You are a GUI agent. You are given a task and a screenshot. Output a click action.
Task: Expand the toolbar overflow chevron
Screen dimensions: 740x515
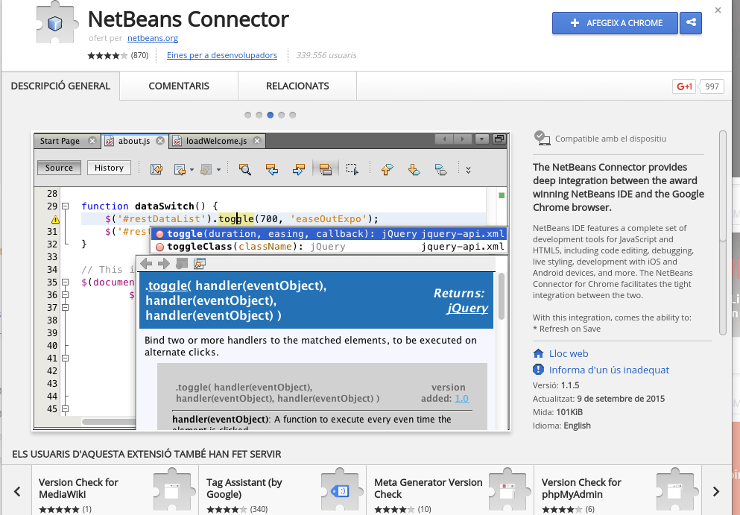[468, 169]
